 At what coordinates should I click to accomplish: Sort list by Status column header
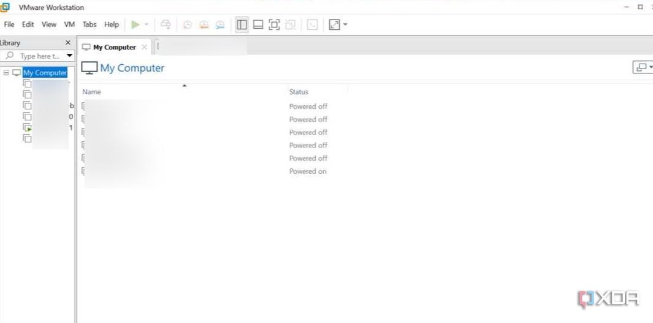tap(299, 92)
